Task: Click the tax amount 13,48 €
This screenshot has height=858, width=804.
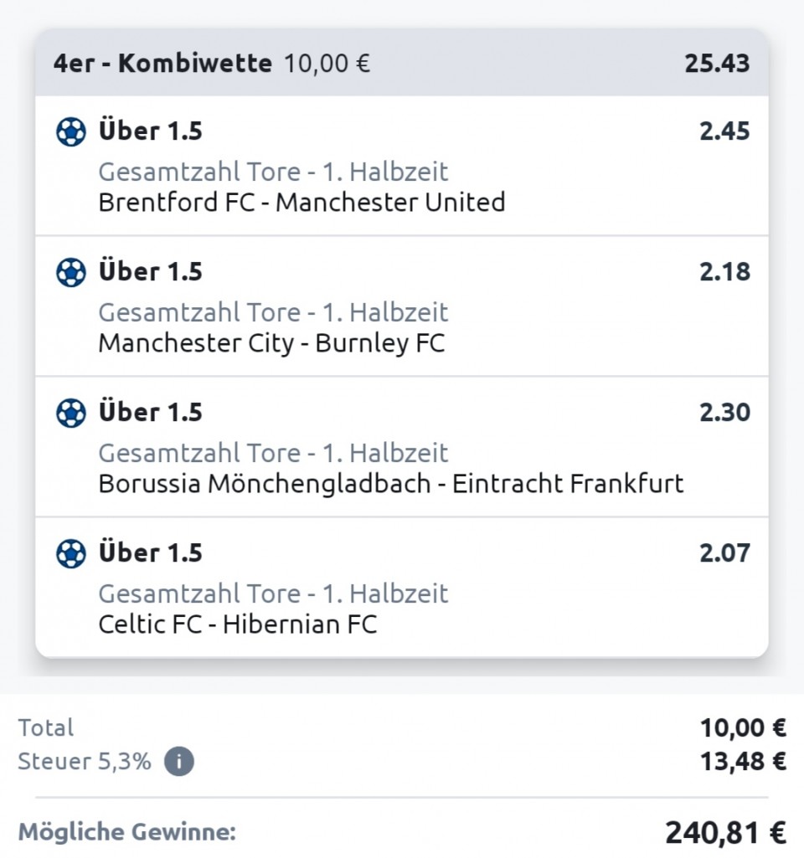Action: (743, 762)
